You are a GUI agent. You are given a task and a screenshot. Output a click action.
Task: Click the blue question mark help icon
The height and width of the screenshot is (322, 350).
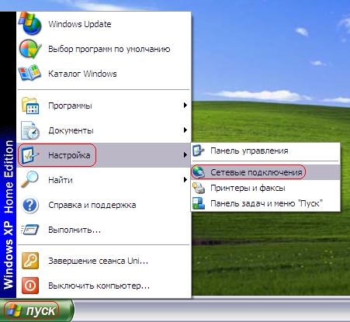[x=30, y=205]
